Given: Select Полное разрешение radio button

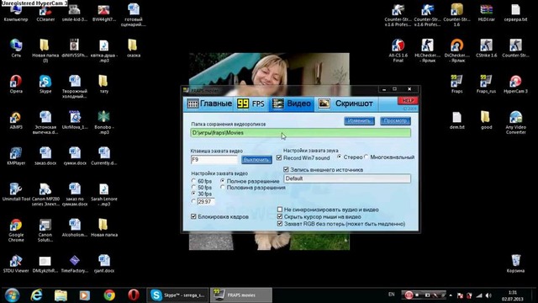Looking at the screenshot, I should (x=223, y=181).
